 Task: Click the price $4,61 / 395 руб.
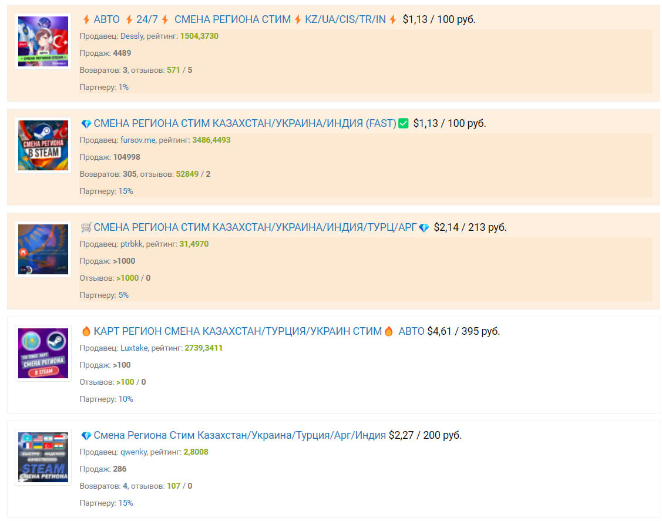tap(463, 331)
